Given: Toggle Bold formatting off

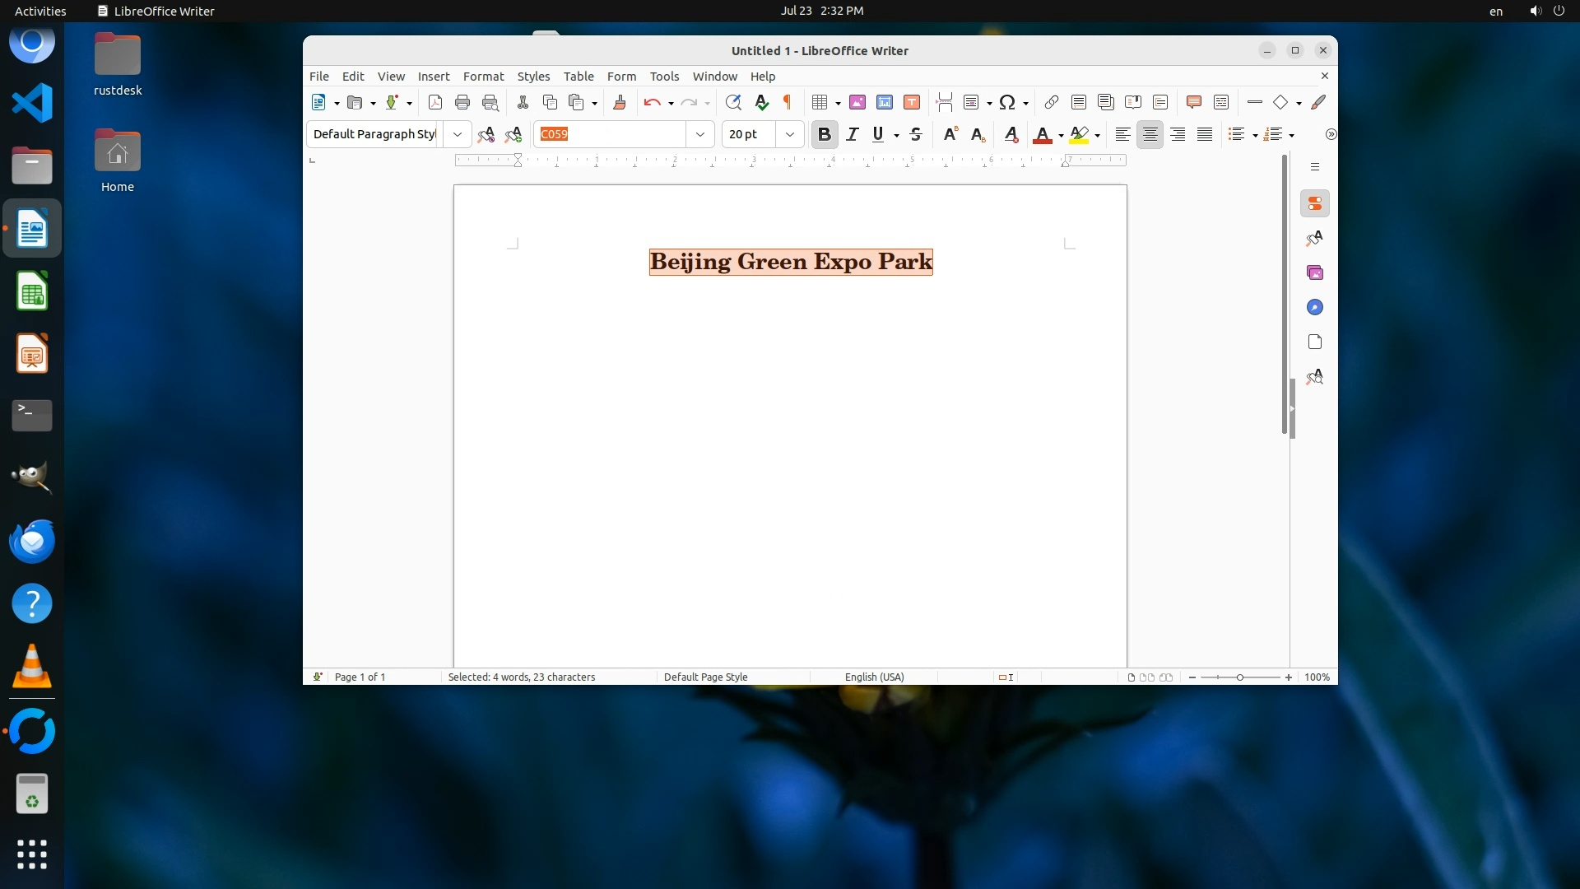Looking at the screenshot, I should pos(824,134).
